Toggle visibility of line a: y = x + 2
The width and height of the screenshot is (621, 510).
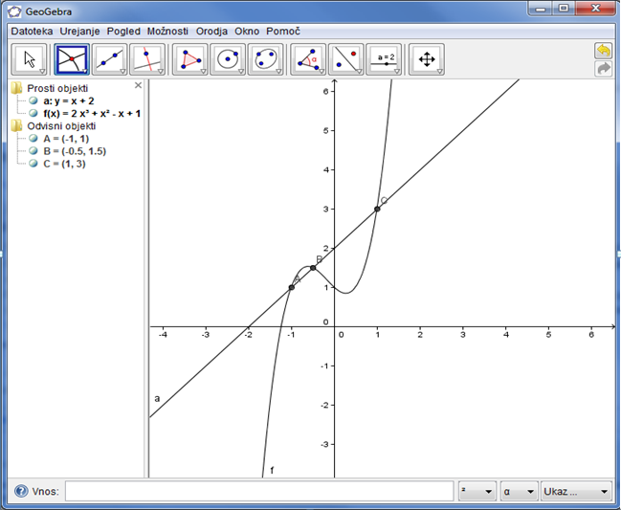pos(33,100)
